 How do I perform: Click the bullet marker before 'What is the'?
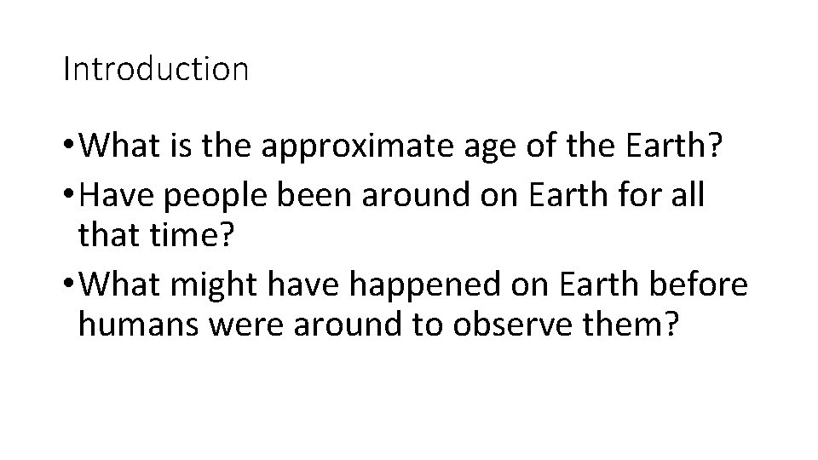[68, 143]
